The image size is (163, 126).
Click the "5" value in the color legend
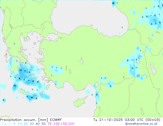[x=14, y=124]
